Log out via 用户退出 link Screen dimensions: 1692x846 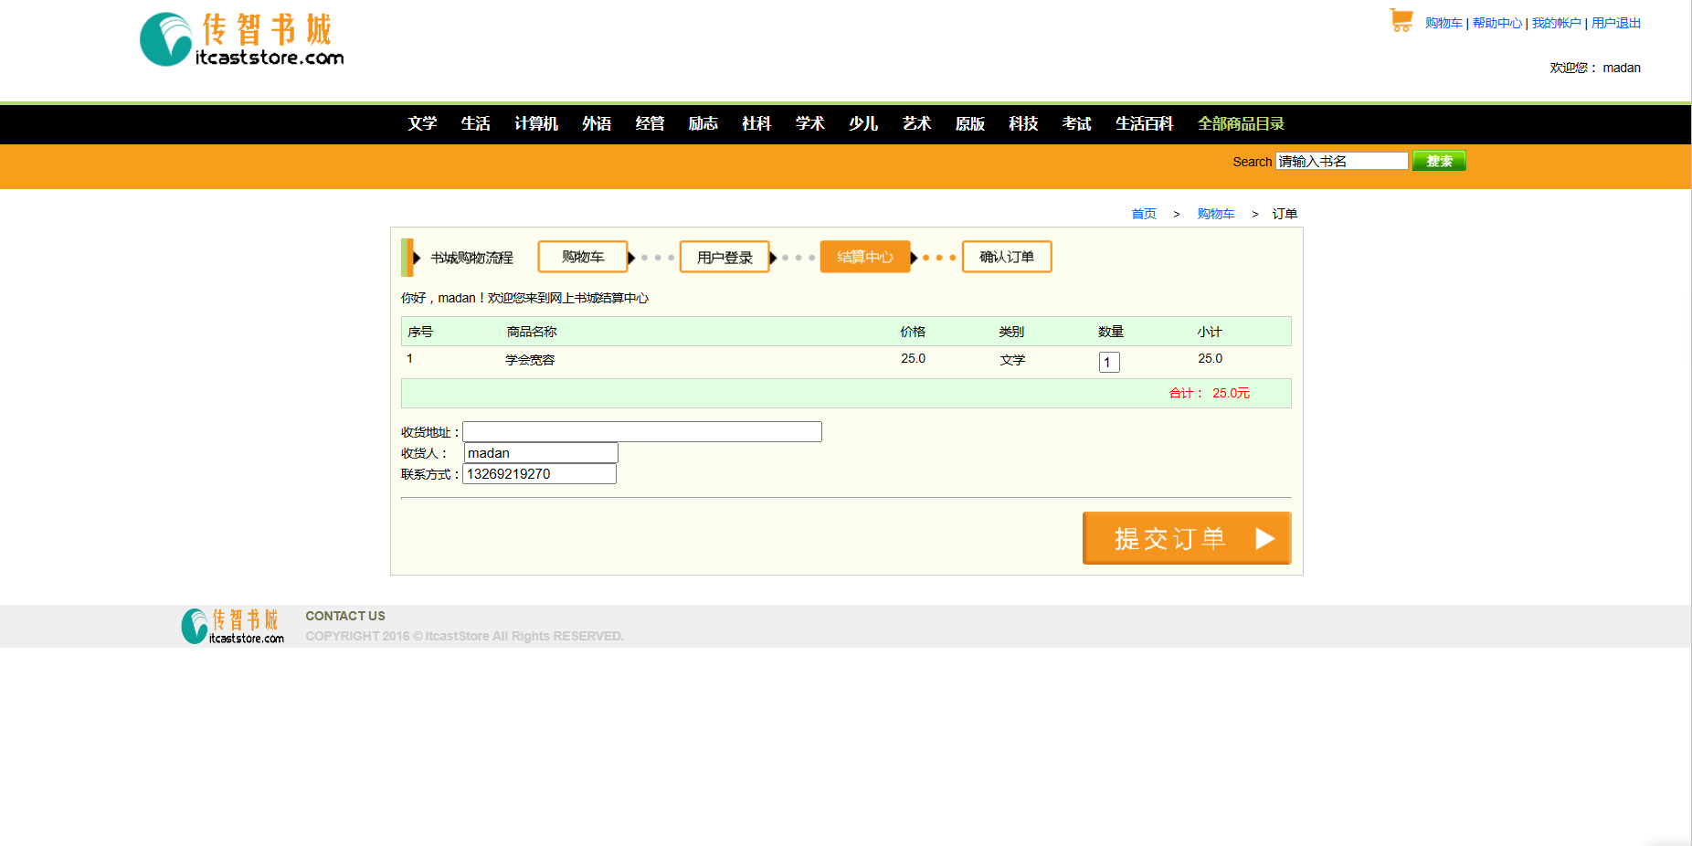1616,23
